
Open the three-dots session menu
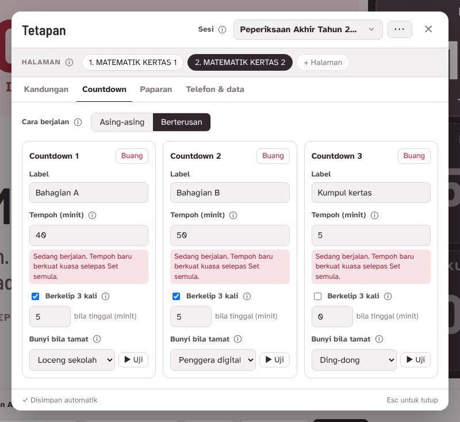click(x=400, y=29)
